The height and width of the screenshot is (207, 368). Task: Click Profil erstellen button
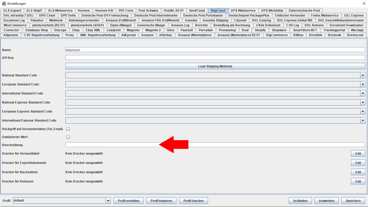click(x=128, y=201)
